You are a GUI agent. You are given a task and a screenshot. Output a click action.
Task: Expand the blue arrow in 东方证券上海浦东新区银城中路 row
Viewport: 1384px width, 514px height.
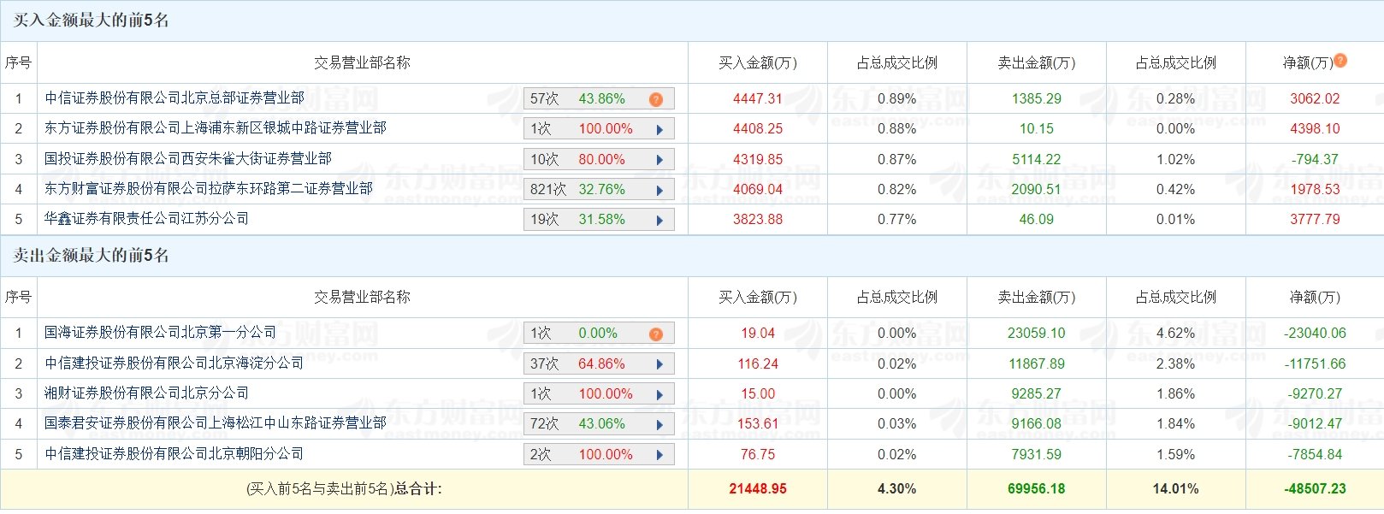click(x=659, y=129)
